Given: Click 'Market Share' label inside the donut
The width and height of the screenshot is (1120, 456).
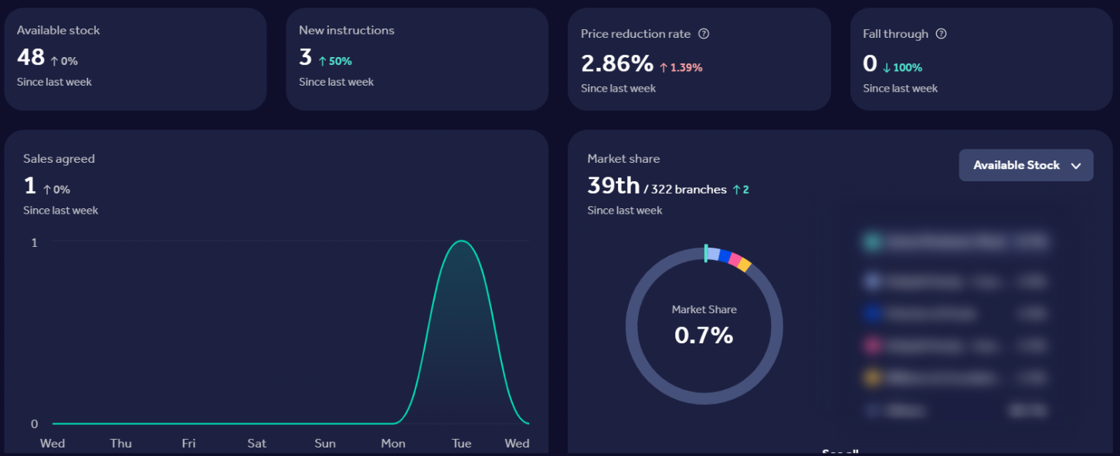Looking at the screenshot, I should (704, 309).
